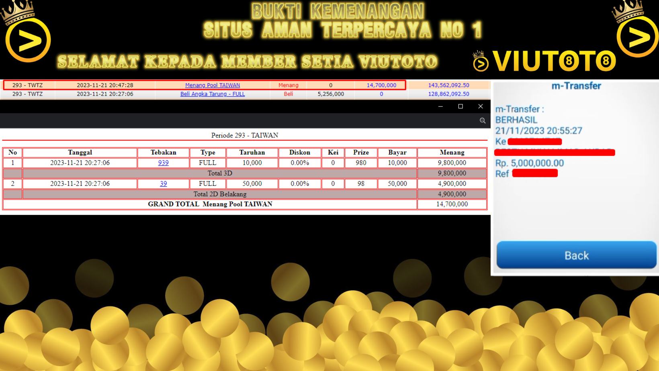The image size is (659, 371).
Task: Click the 14,700,000 win amount in the top row
Action: pyautogui.click(x=381, y=85)
